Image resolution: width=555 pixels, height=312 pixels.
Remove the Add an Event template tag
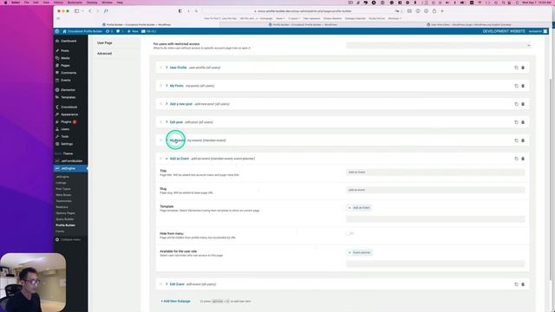coord(349,208)
